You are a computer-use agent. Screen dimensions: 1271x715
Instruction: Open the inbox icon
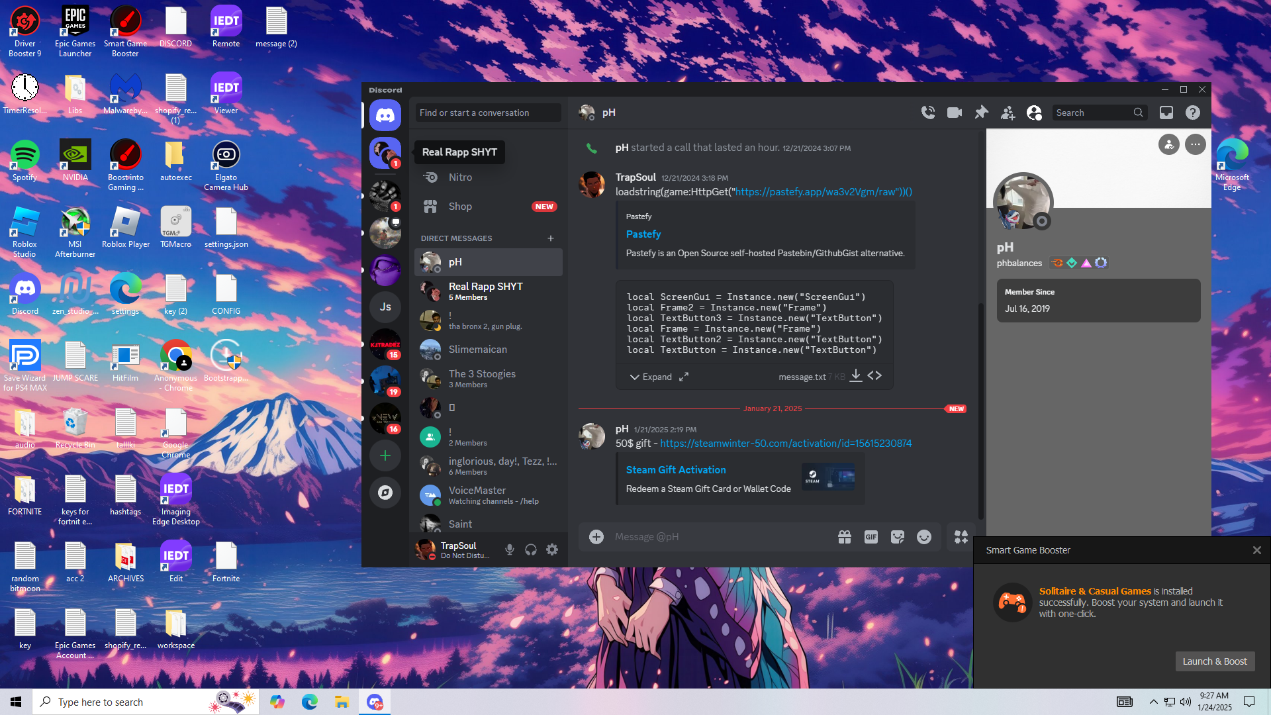coord(1166,113)
